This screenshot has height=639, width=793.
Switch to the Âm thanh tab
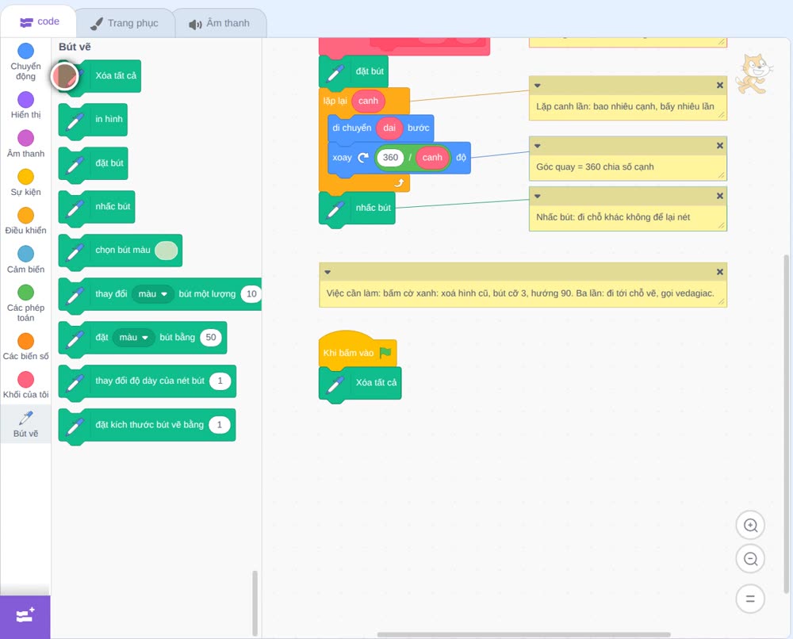coord(220,23)
